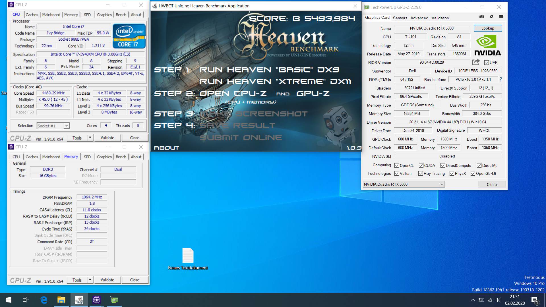Switch to Sensors tab in GPU-Z
Viewport: 546px width, 307px height.
click(400, 18)
